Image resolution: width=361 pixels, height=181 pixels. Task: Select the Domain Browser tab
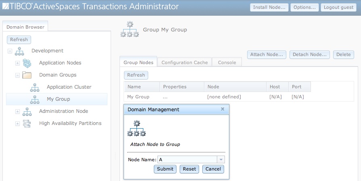(25, 27)
